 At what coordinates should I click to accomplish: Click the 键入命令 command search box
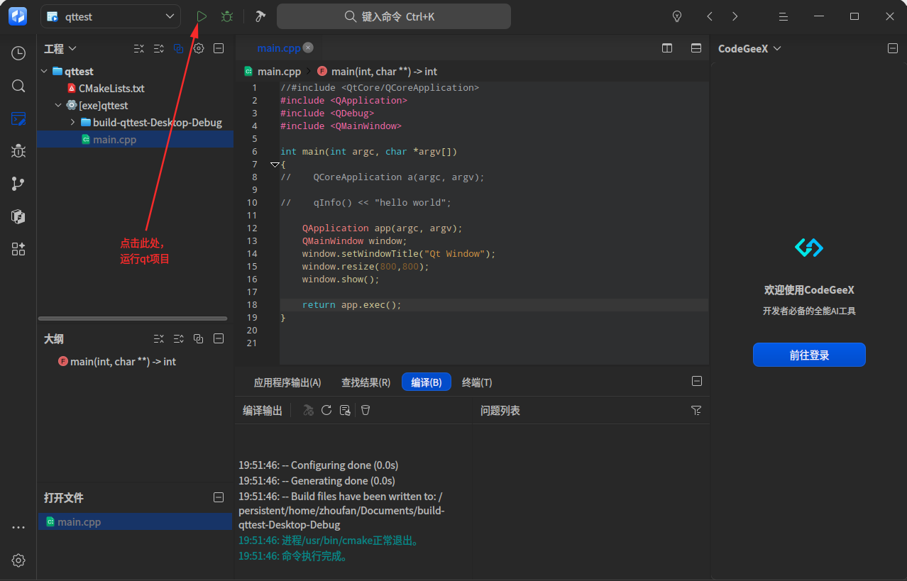[x=394, y=16]
